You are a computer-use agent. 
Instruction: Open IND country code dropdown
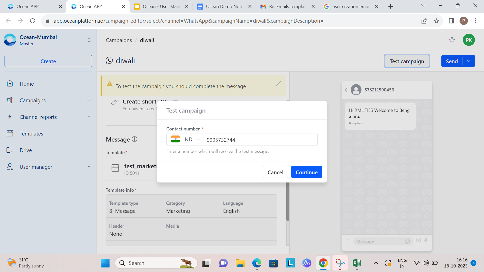tap(185, 140)
